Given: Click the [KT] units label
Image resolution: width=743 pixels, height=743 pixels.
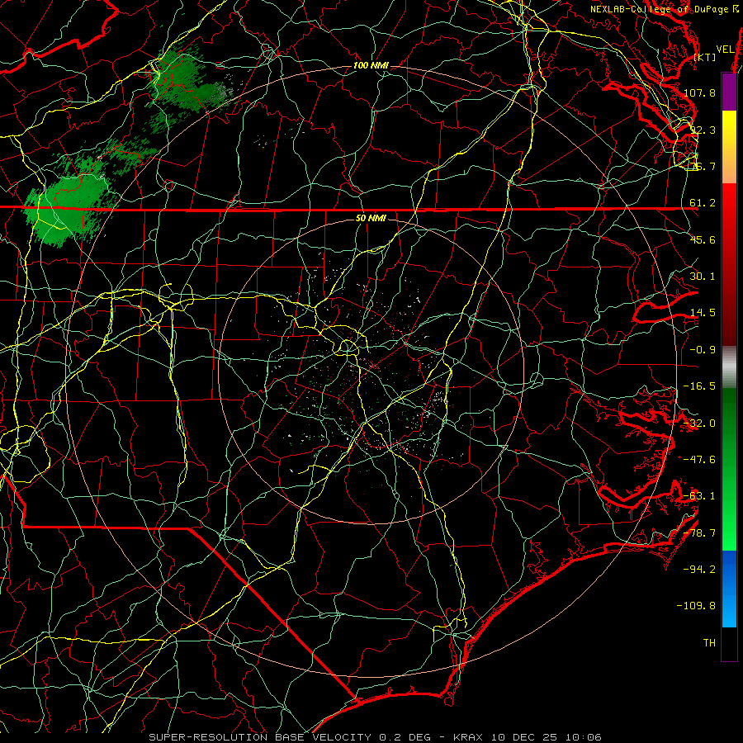Looking at the screenshot, I should pos(705,57).
